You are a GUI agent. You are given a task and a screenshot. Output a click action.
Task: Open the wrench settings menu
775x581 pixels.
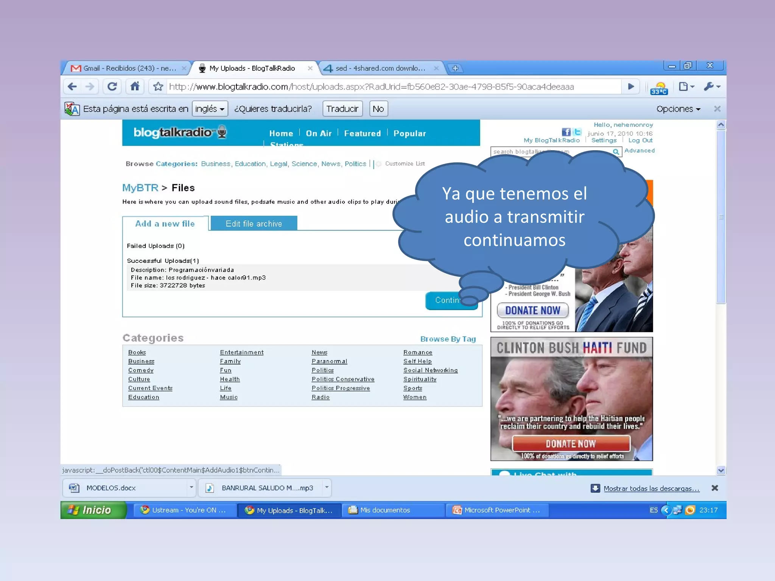(x=711, y=87)
